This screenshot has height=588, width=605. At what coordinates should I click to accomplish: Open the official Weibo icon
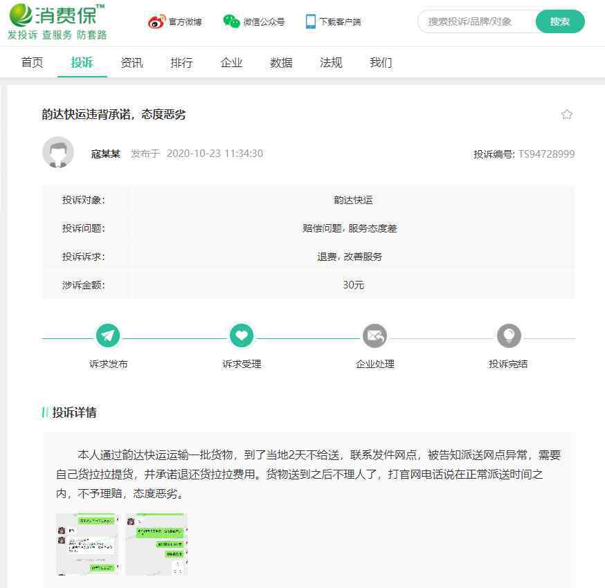156,22
